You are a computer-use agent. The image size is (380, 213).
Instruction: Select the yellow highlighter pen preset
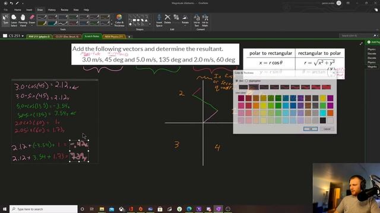42,23
